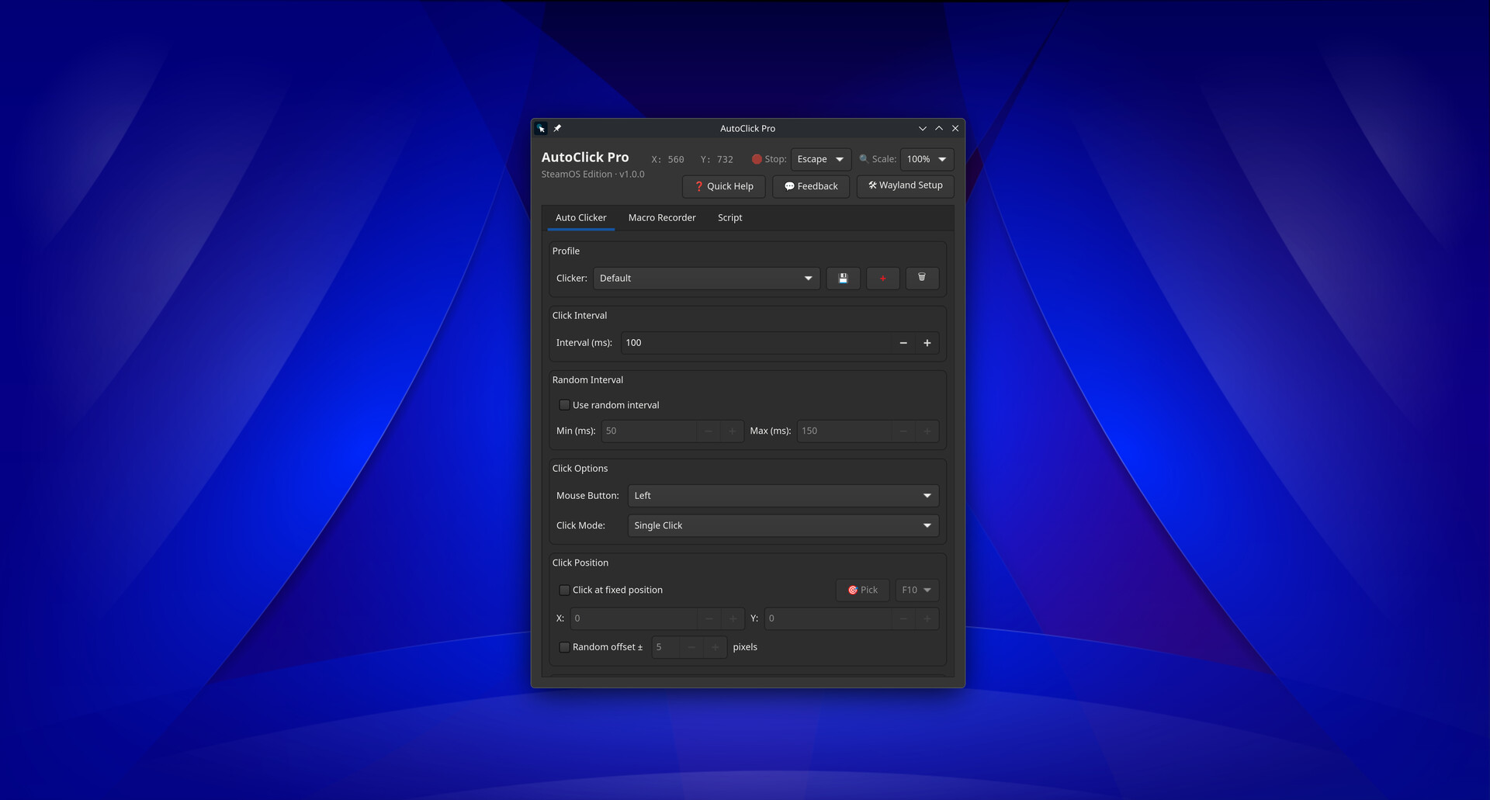Click the 'SteamOS Edition · v1.0.0' text
1490x800 pixels.
593,175
